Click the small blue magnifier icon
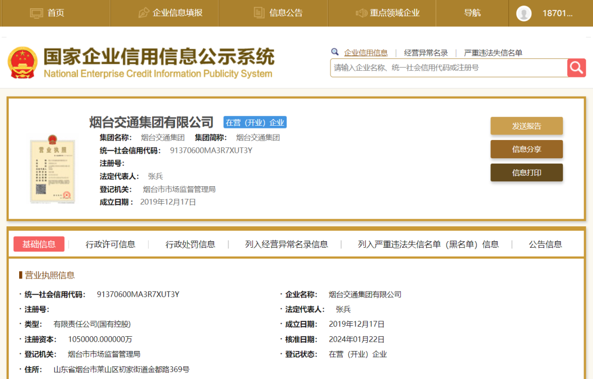 [x=335, y=52]
